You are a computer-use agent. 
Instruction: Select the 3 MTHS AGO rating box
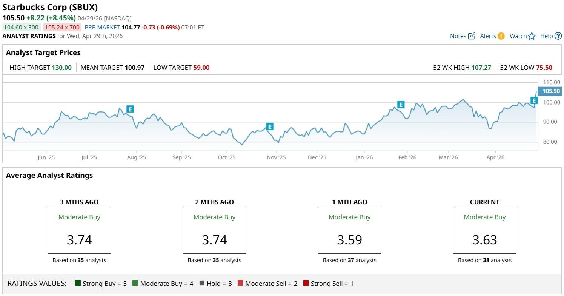point(79,230)
